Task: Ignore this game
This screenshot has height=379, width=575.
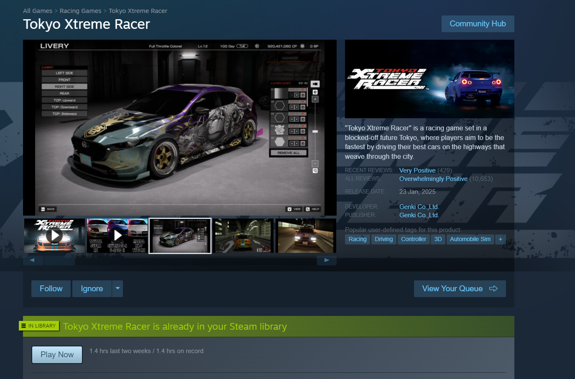Action: tap(92, 289)
